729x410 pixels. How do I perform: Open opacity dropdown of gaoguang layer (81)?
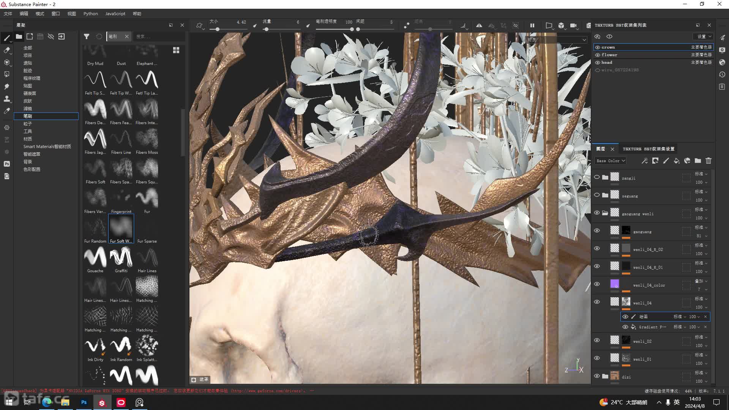tap(702, 236)
